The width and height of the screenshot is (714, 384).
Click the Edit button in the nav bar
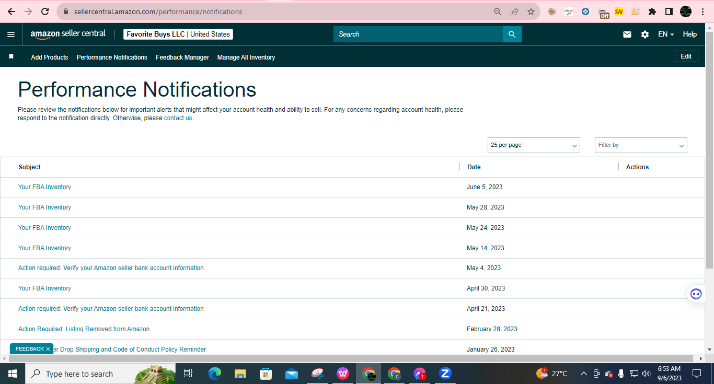point(686,56)
